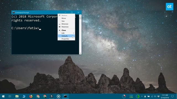Viewport: 177px width, 99px height.
Task: Maximize the Command Prompt window
Action: click(72, 12)
